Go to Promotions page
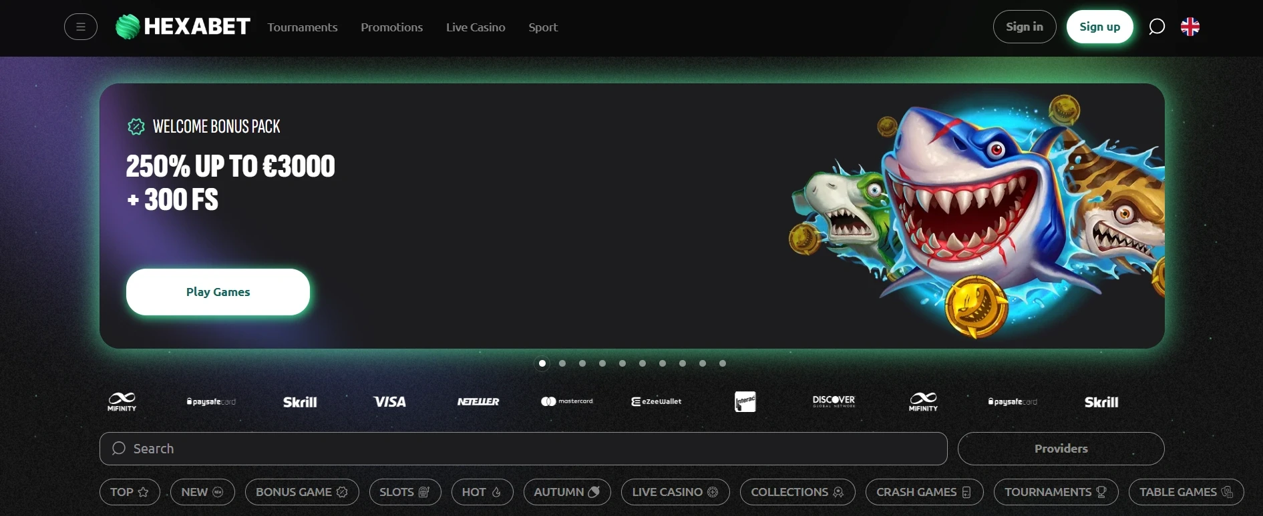Viewport: 1263px width, 516px height. (x=392, y=27)
